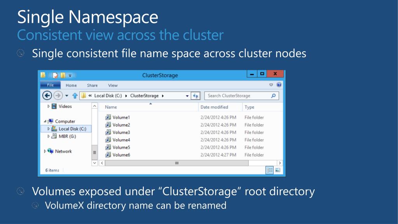Expand the Local Disk (C:) tree node
This screenshot has width=398, height=224.
(x=49, y=129)
